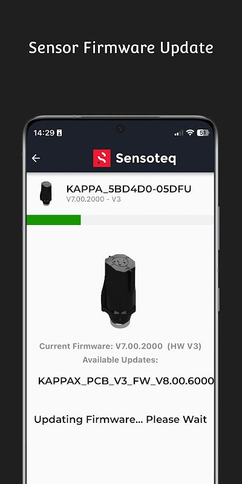
Task: Tap the Updating Firmware Please Wait message
Action: pos(120,419)
